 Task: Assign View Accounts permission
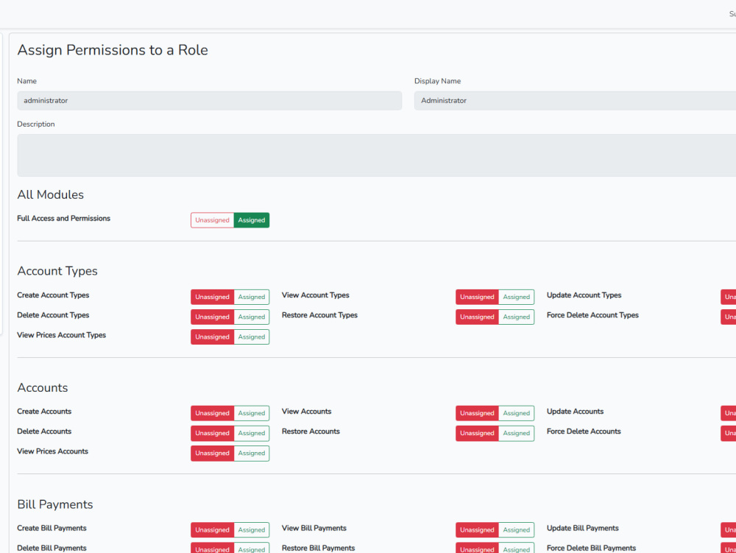(517, 413)
